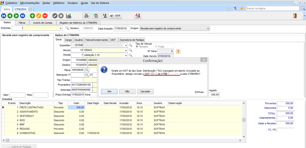Open the Origem combo box
Screen dimensions: 306x148
[208, 28]
